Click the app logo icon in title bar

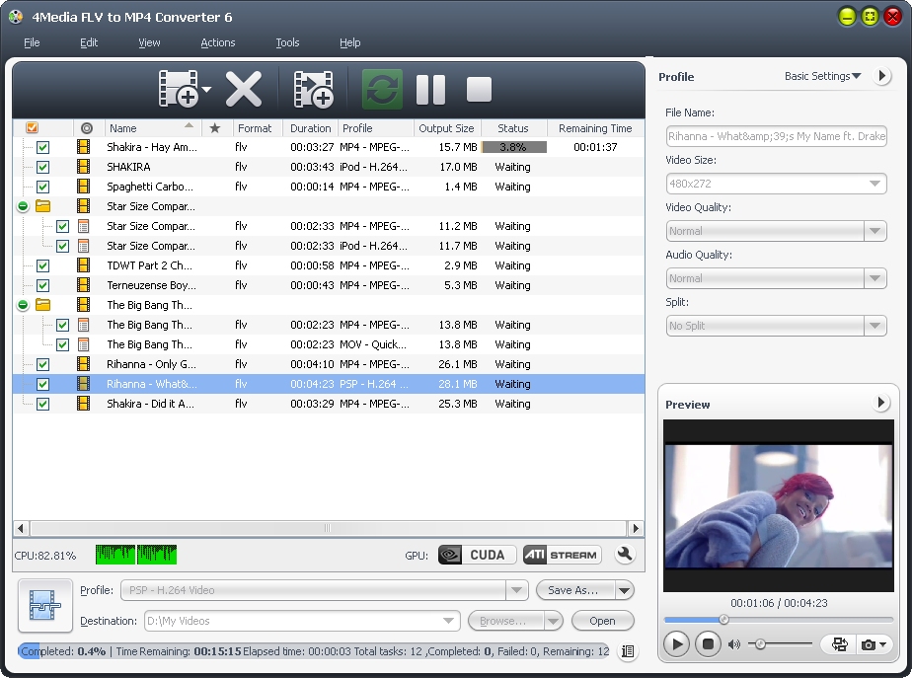pos(16,17)
